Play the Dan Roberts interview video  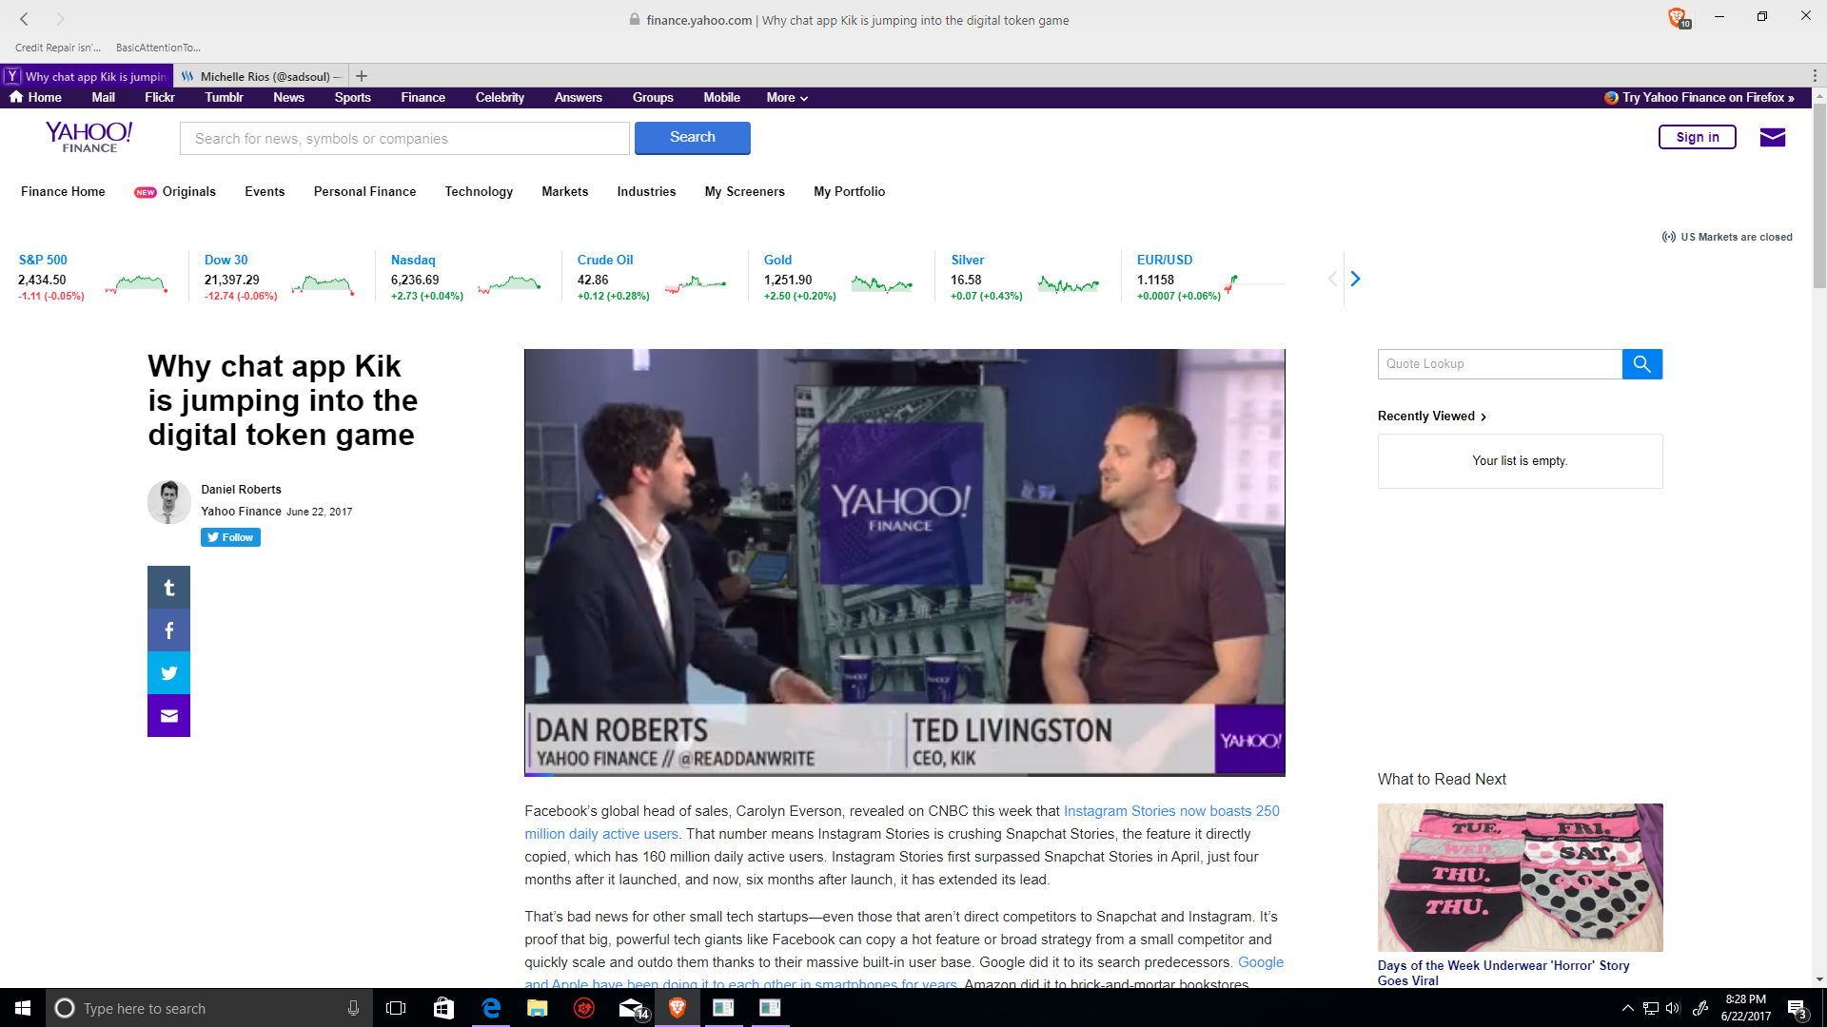pyautogui.click(x=904, y=562)
